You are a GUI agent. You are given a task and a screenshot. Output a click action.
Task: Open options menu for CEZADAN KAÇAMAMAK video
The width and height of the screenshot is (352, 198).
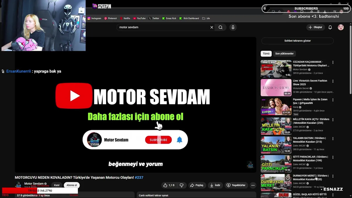click(333, 62)
